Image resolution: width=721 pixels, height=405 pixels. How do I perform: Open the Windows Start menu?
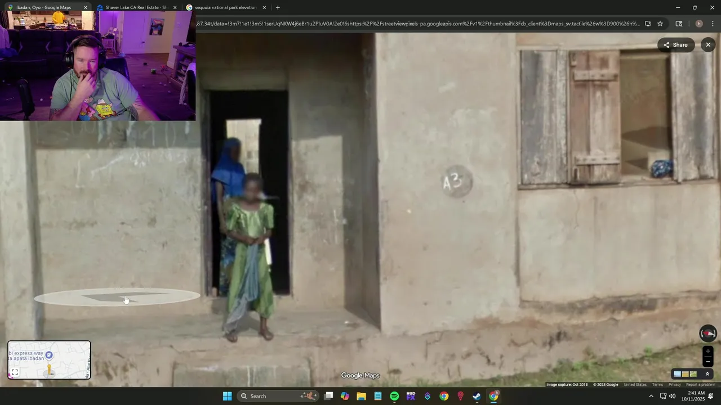pyautogui.click(x=227, y=396)
